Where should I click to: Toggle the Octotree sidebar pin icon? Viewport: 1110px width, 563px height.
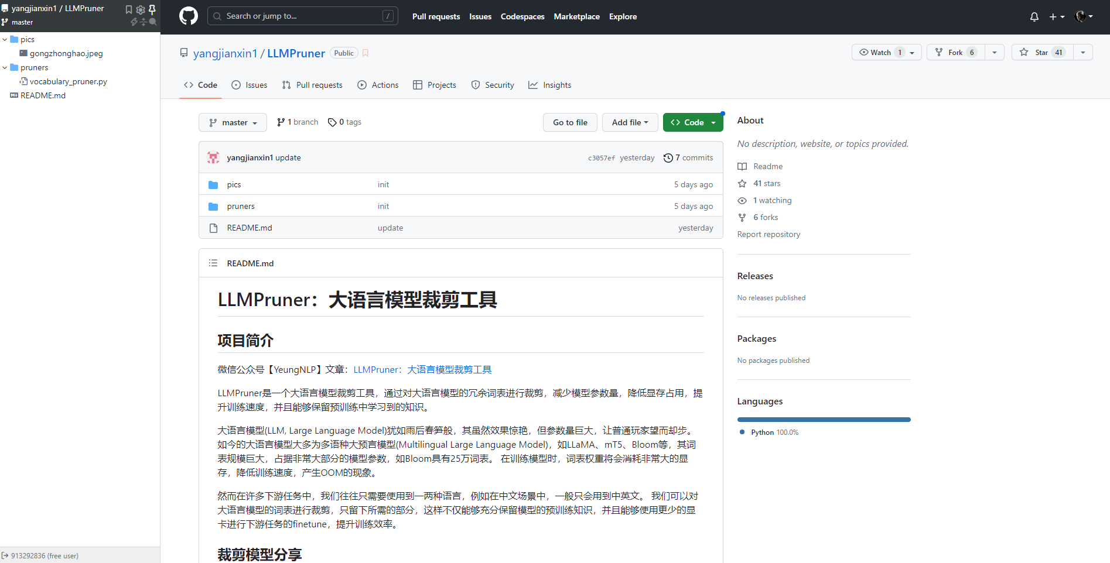pyautogui.click(x=152, y=9)
